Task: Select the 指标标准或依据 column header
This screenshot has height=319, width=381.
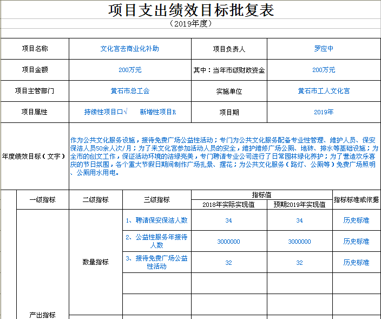Action: 356,199
